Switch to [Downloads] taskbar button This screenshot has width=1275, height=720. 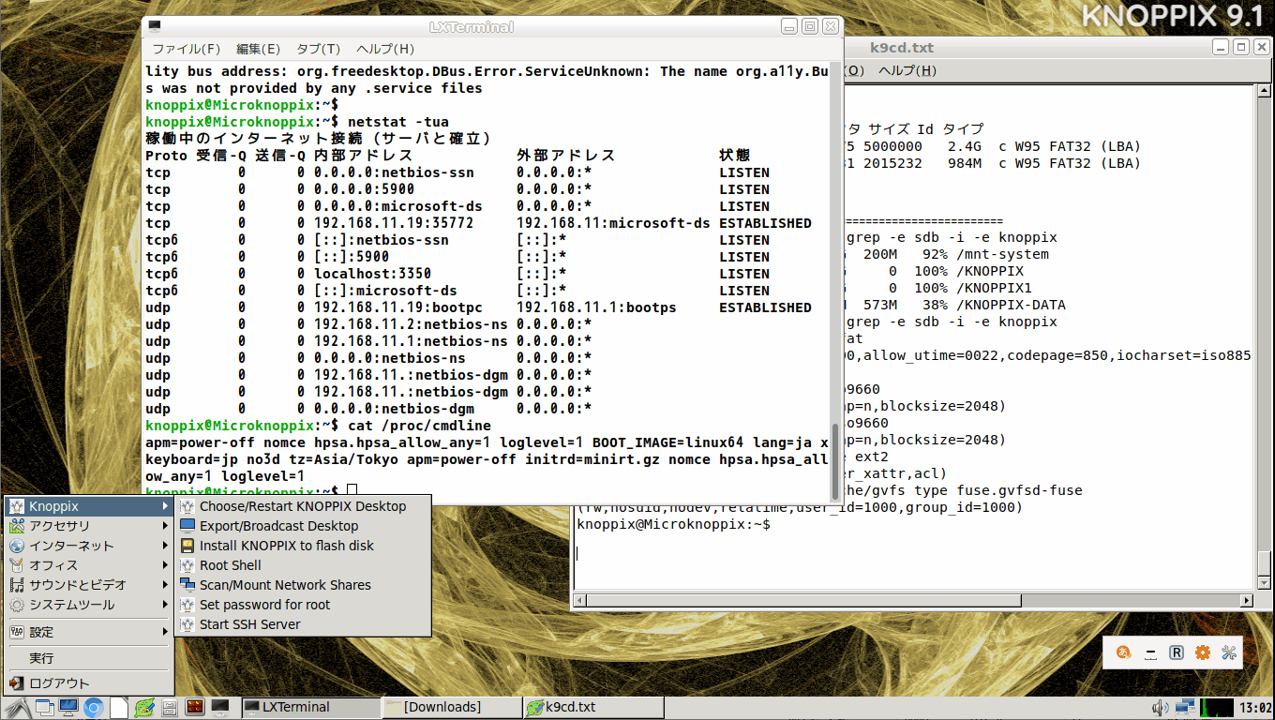click(x=452, y=708)
